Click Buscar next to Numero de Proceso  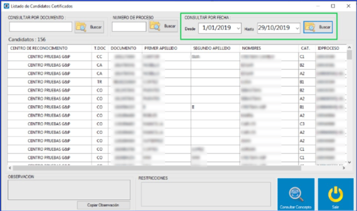tap(163, 26)
